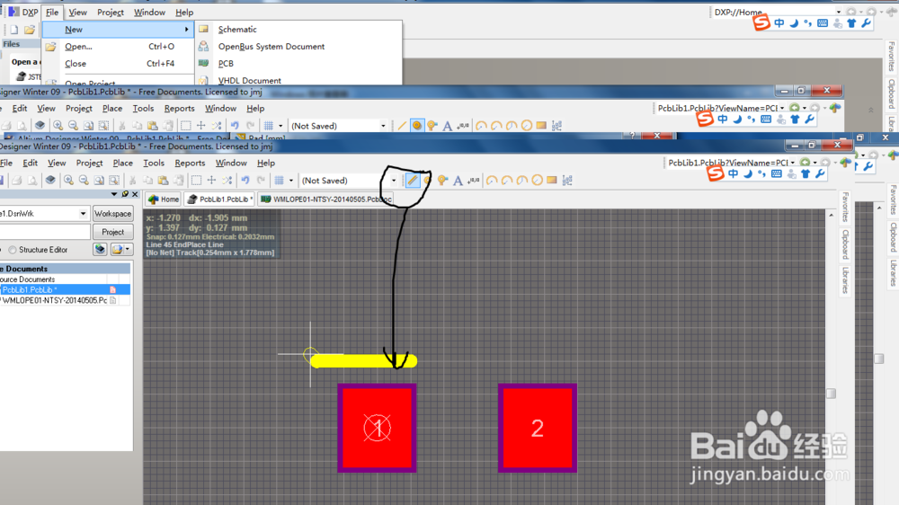The height and width of the screenshot is (505, 899).
Task: Select red pad number 1 on canvas
Action: coord(378,429)
